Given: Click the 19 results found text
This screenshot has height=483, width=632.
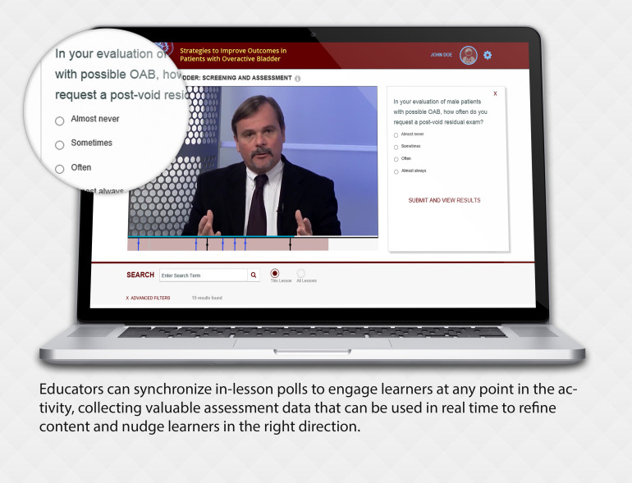Looking at the screenshot, I should (207, 298).
